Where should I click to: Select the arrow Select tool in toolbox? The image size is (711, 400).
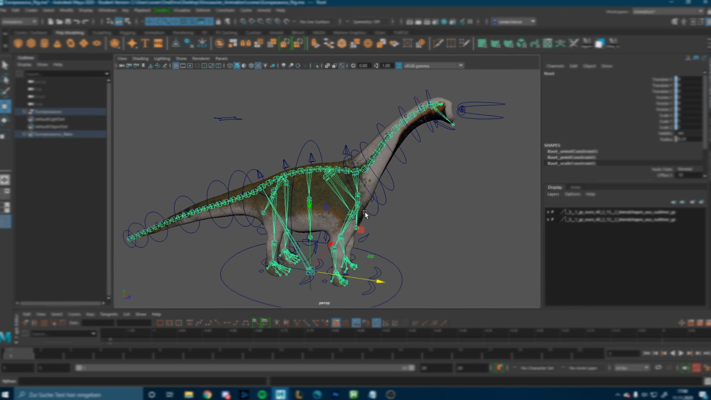click(x=5, y=66)
